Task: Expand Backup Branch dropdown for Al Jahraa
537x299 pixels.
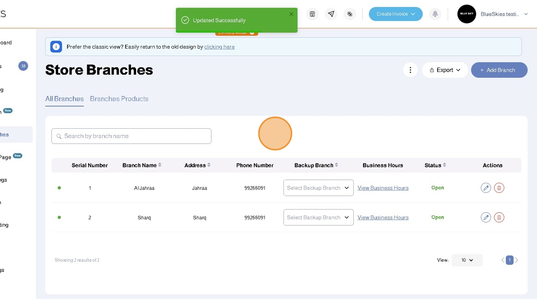Action: tap(318, 188)
